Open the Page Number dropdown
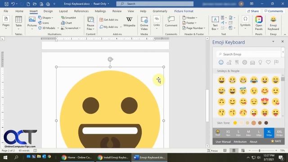 [x=194, y=28]
